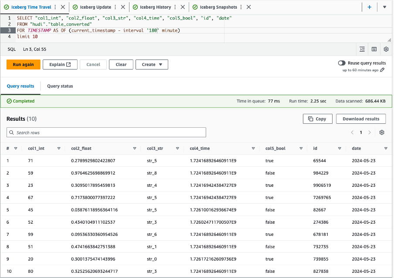
Task: Open the three-dot menu on Iceberg Update tab
Action: coord(115,7)
